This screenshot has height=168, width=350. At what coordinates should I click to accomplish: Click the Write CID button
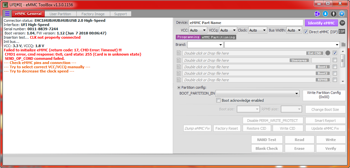click(287, 128)
